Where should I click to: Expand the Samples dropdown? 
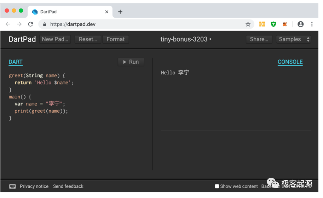tap(294, 39)
